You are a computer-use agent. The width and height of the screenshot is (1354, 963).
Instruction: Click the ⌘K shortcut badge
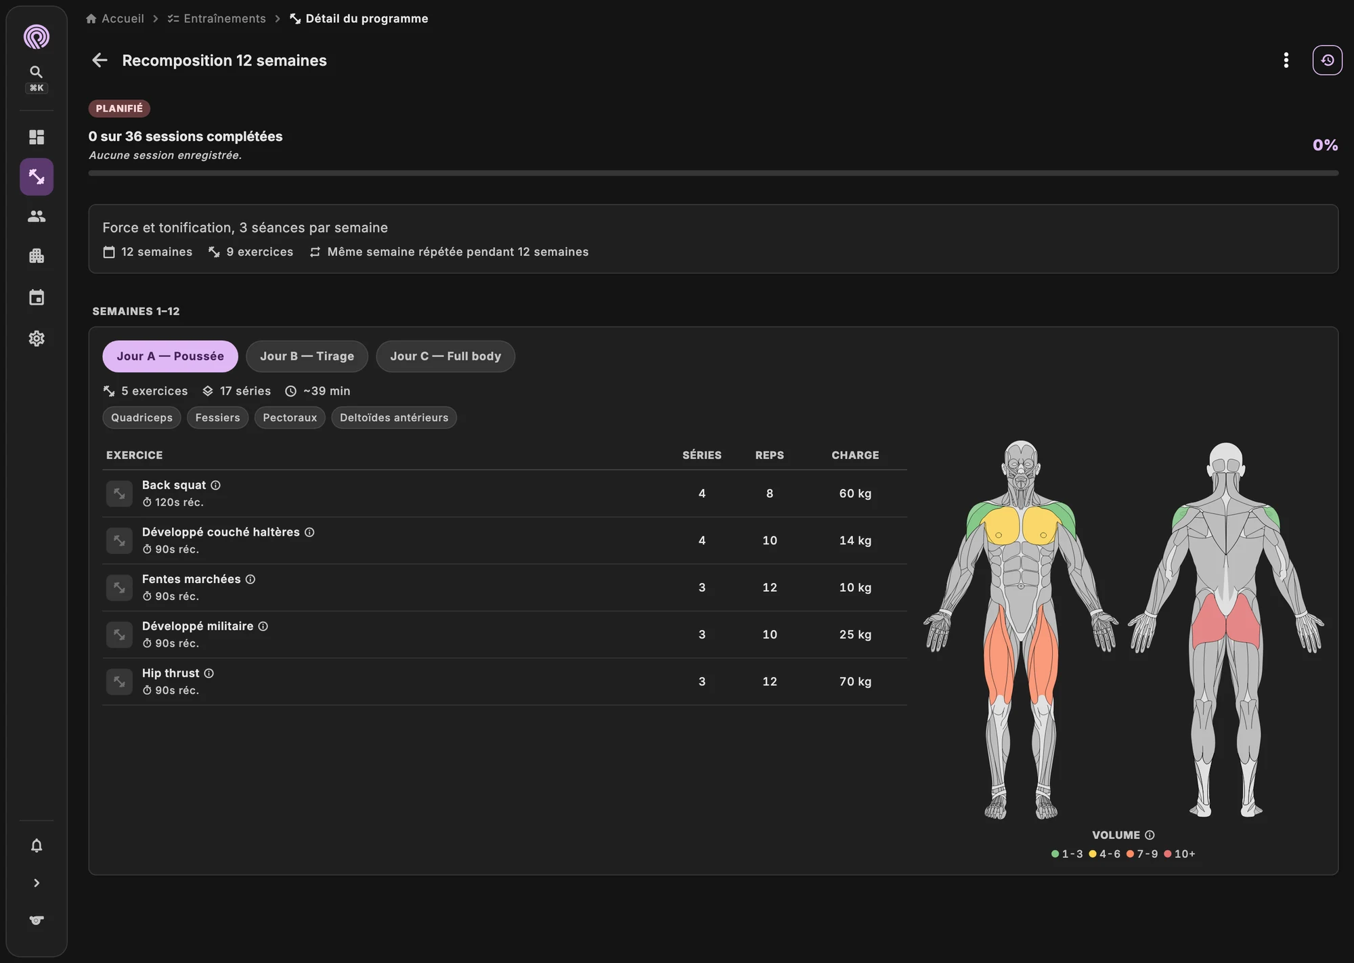click(x=37, y=88)
